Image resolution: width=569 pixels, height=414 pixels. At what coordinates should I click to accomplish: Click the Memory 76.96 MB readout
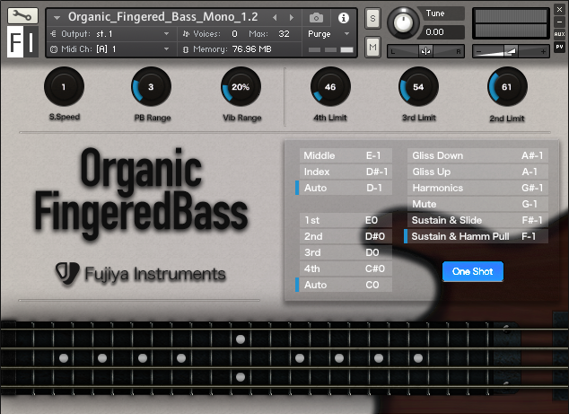click(x=252, y=49)
